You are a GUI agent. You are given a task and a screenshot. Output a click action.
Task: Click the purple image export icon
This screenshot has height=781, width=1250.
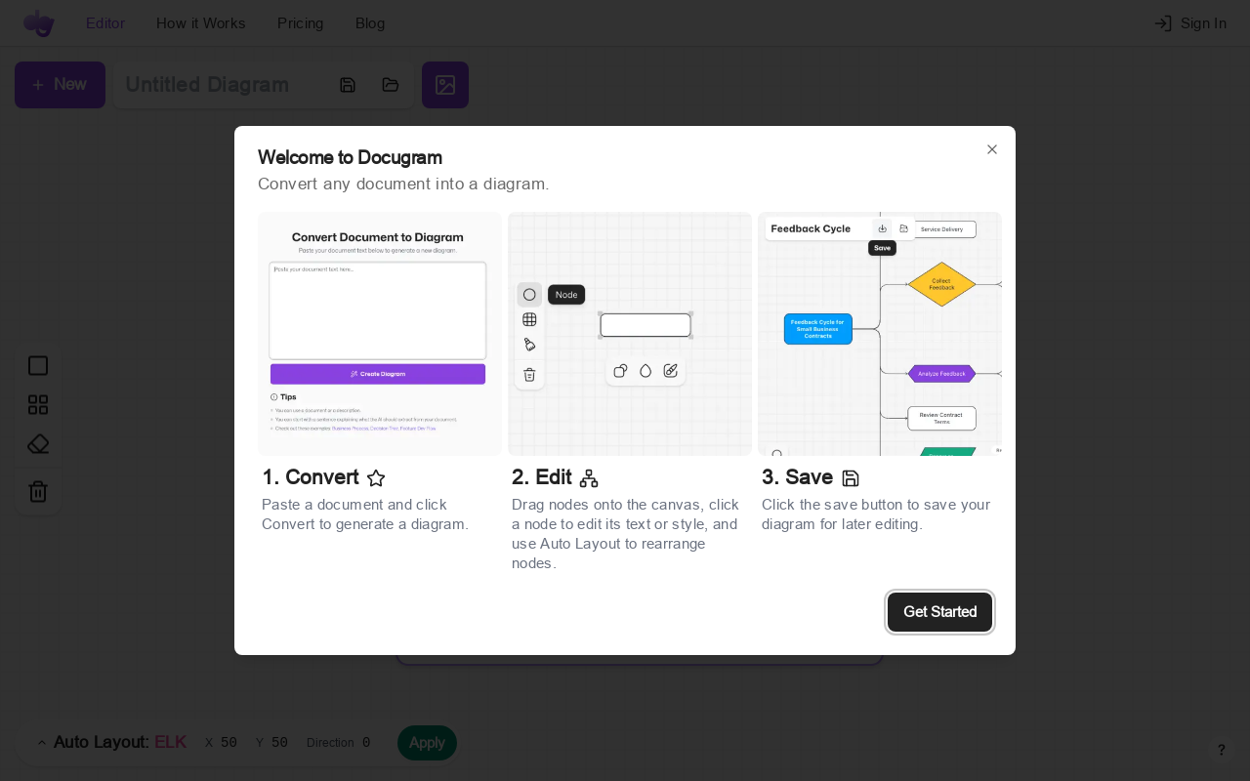pyautogui.click(x=445, y=85)
